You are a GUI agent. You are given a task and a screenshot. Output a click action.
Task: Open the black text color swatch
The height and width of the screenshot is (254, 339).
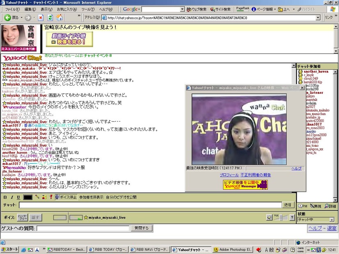coord(27,197)
